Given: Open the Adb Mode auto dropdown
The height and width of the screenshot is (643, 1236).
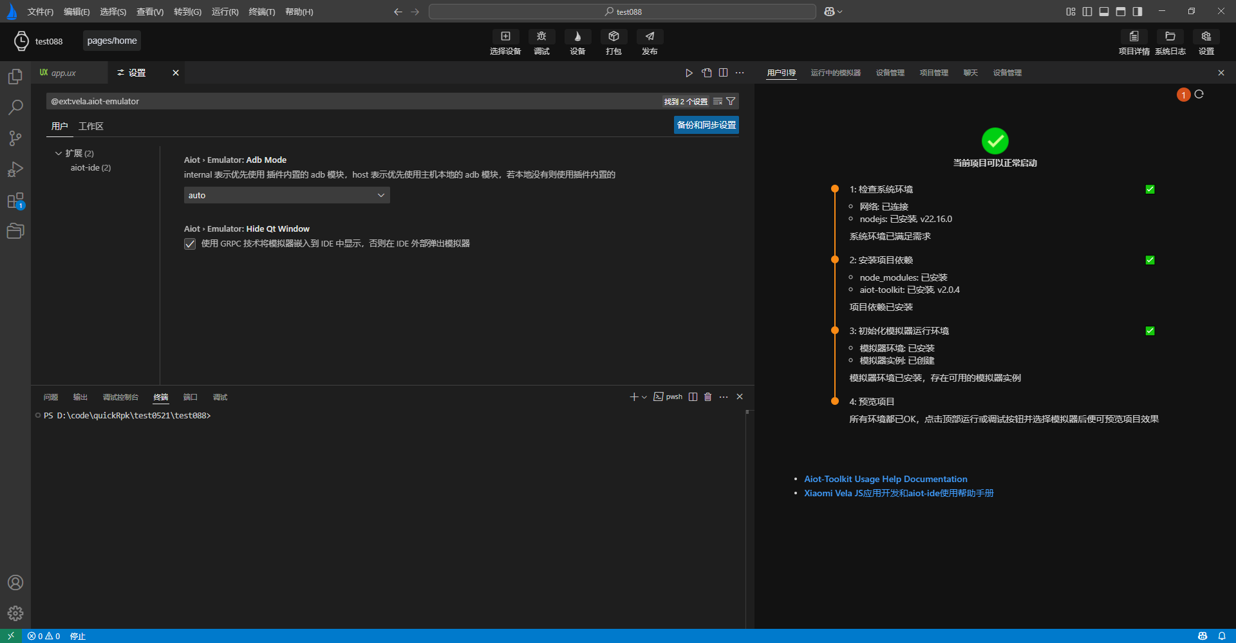Looking at the screenshot, I should [x=286, y=195].
